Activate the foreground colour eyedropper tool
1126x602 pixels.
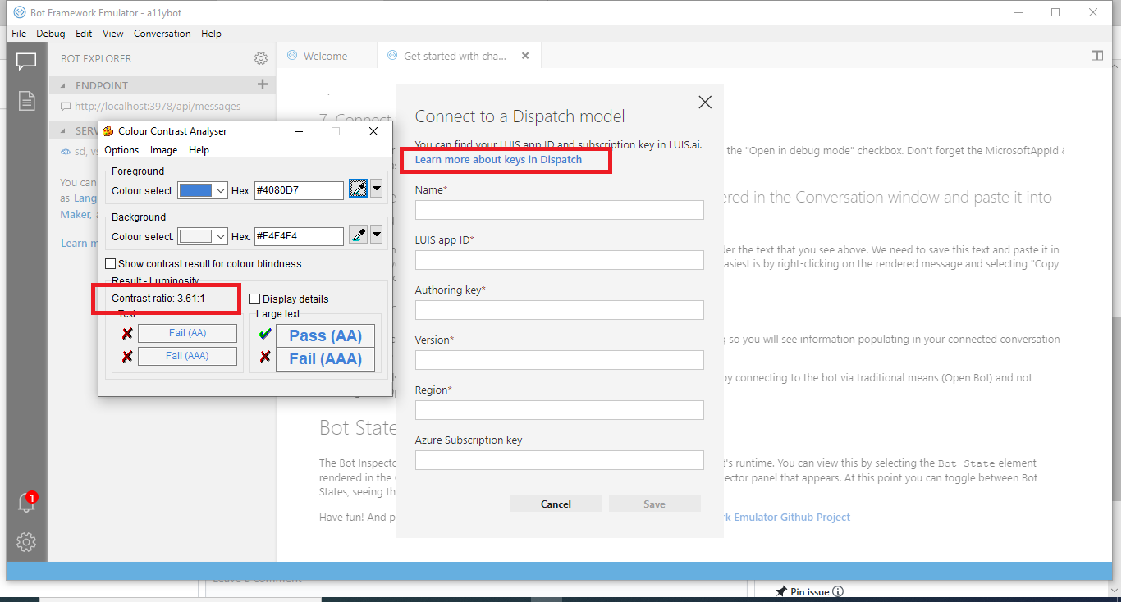358,189
